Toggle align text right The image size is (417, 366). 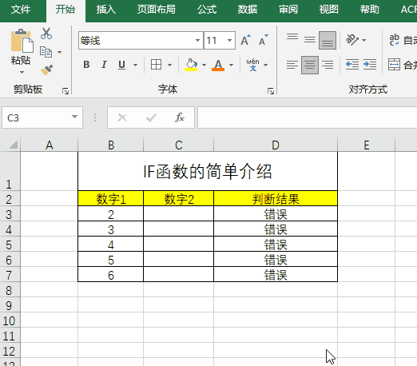(328, 65)
